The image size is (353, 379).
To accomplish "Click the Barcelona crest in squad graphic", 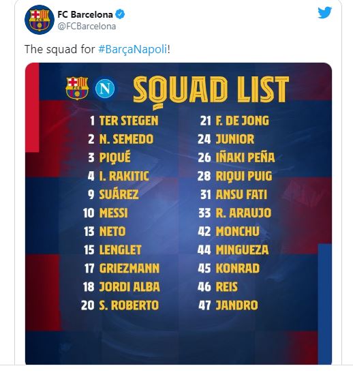I will click(x=77, y=88).
